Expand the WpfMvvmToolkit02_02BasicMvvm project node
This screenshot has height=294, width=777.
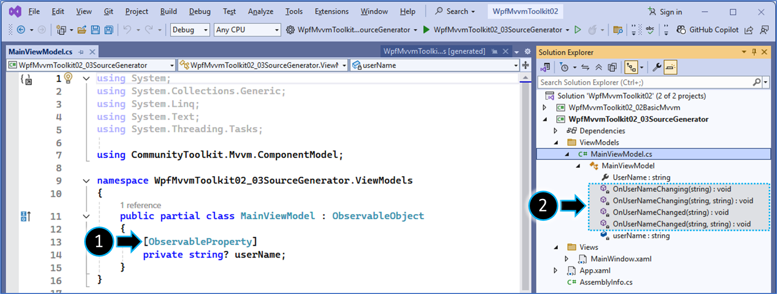pyautogui.click(x=544, y=108)
